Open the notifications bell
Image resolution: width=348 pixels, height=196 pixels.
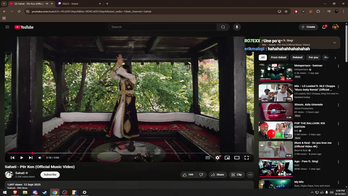coord(324,27)
